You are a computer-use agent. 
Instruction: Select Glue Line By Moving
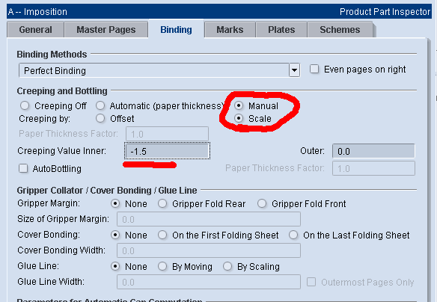coord(162,267)
